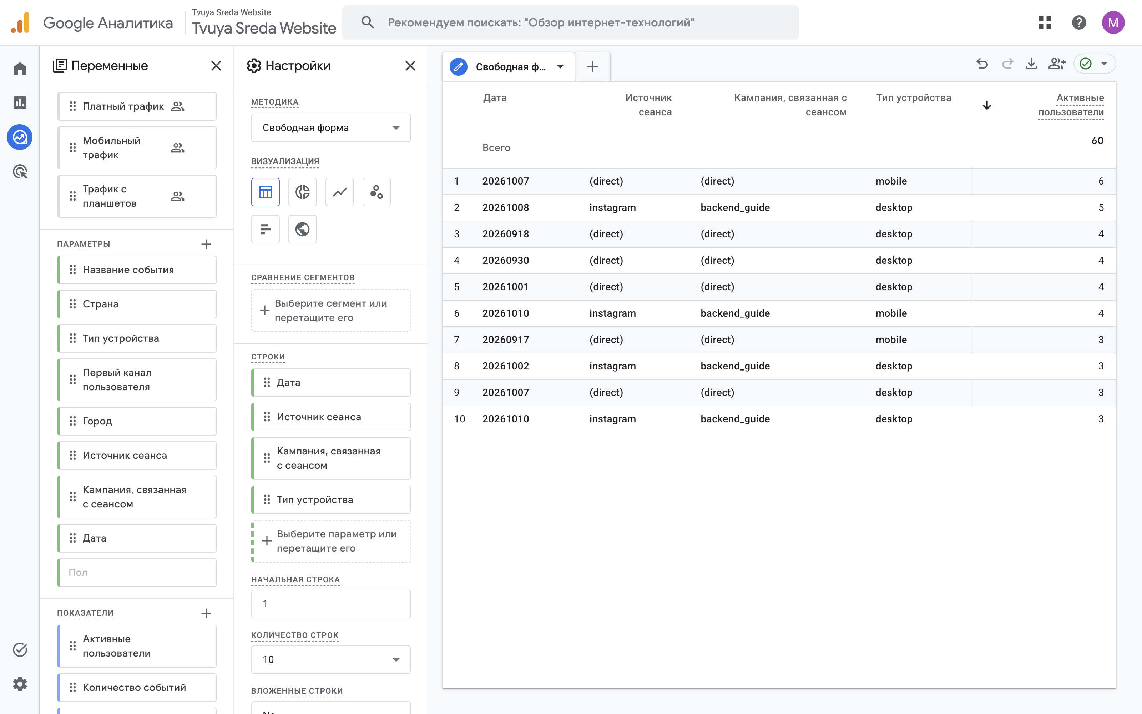
Task: Select the donut chart visualization
Action: pyautogui.click(x=303, y=192)
